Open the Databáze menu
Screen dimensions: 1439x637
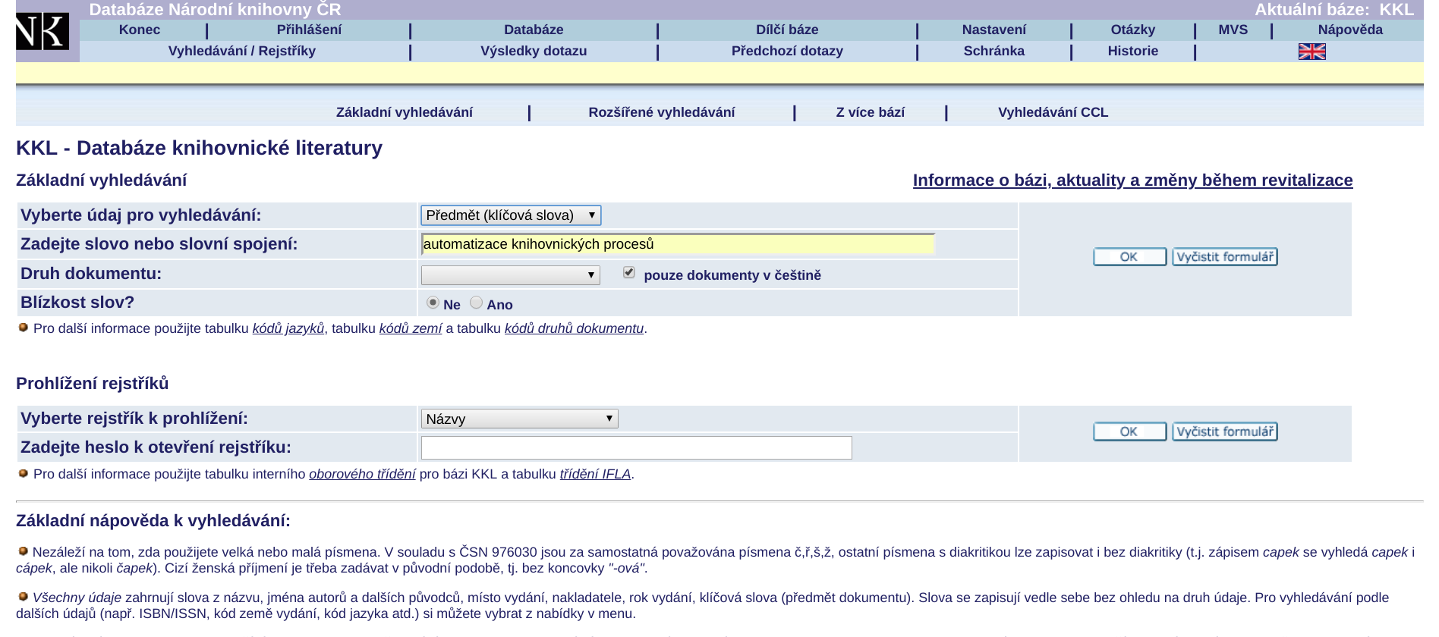point(534,30)
